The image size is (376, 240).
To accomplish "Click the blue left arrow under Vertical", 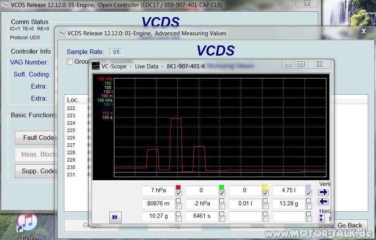I will (323, 202).
